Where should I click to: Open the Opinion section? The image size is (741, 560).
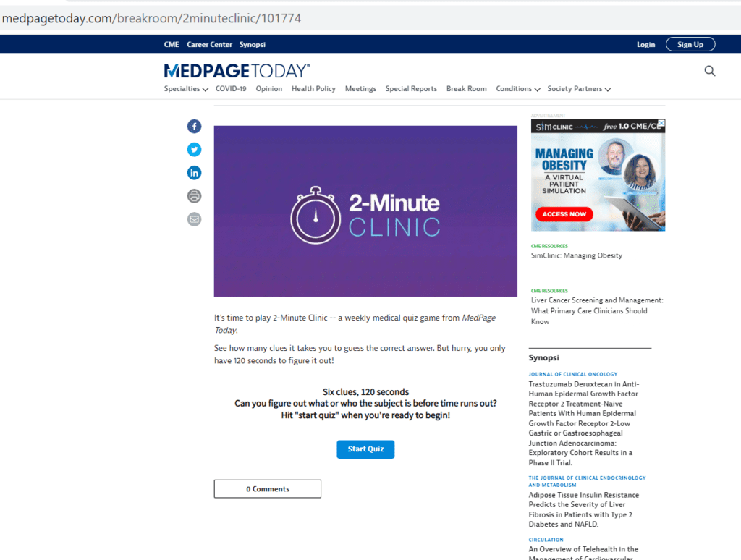[x=269, y=89]
